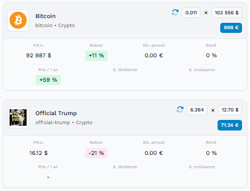Click the 998 € total button

231,28
